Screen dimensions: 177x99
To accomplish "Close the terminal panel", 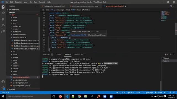I will pyautogui.click(x=174, y=54).
